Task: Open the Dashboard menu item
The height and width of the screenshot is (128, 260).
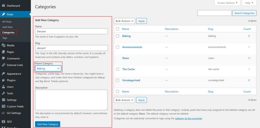Action: point(13,6)
